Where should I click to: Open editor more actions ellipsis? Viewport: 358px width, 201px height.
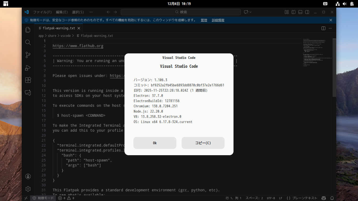pyautogui.click(x=330, y=28)
